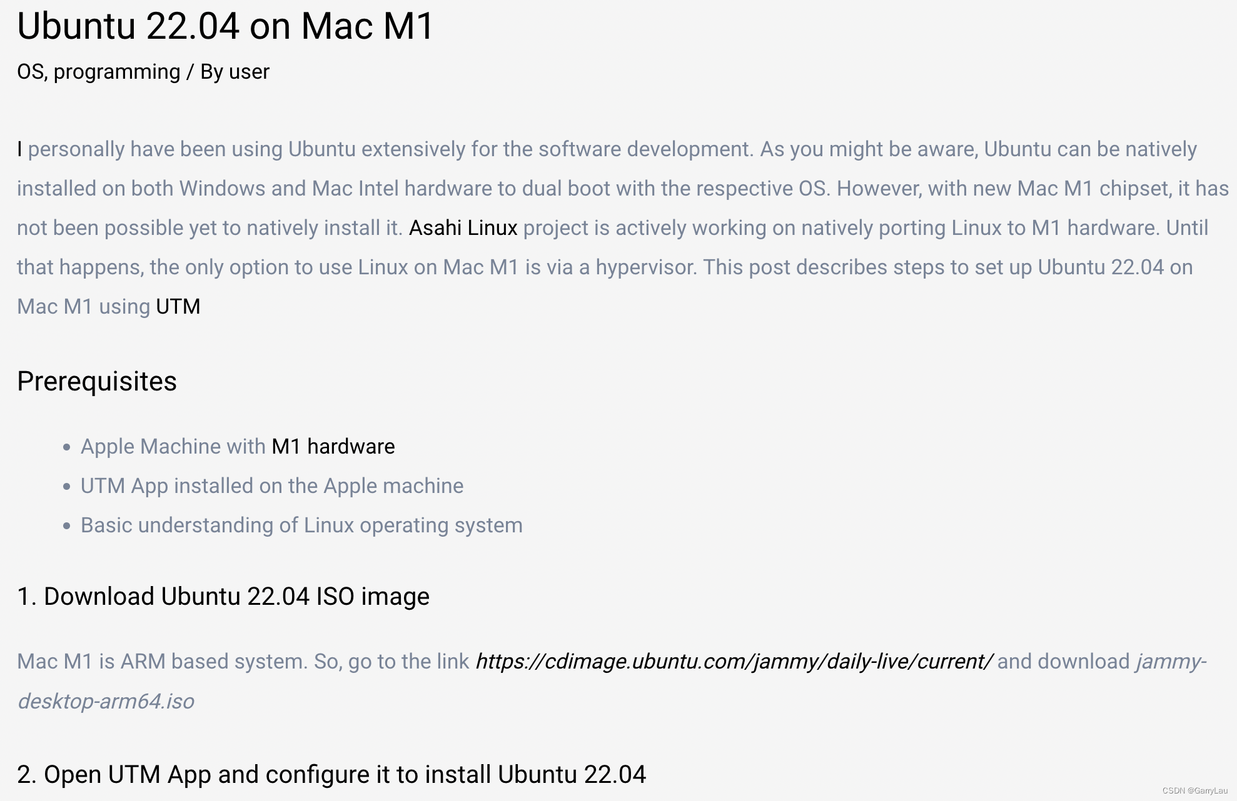View posts by author user
The image size is (1237, 801).
pyautogui.click(x=249, y=72)
